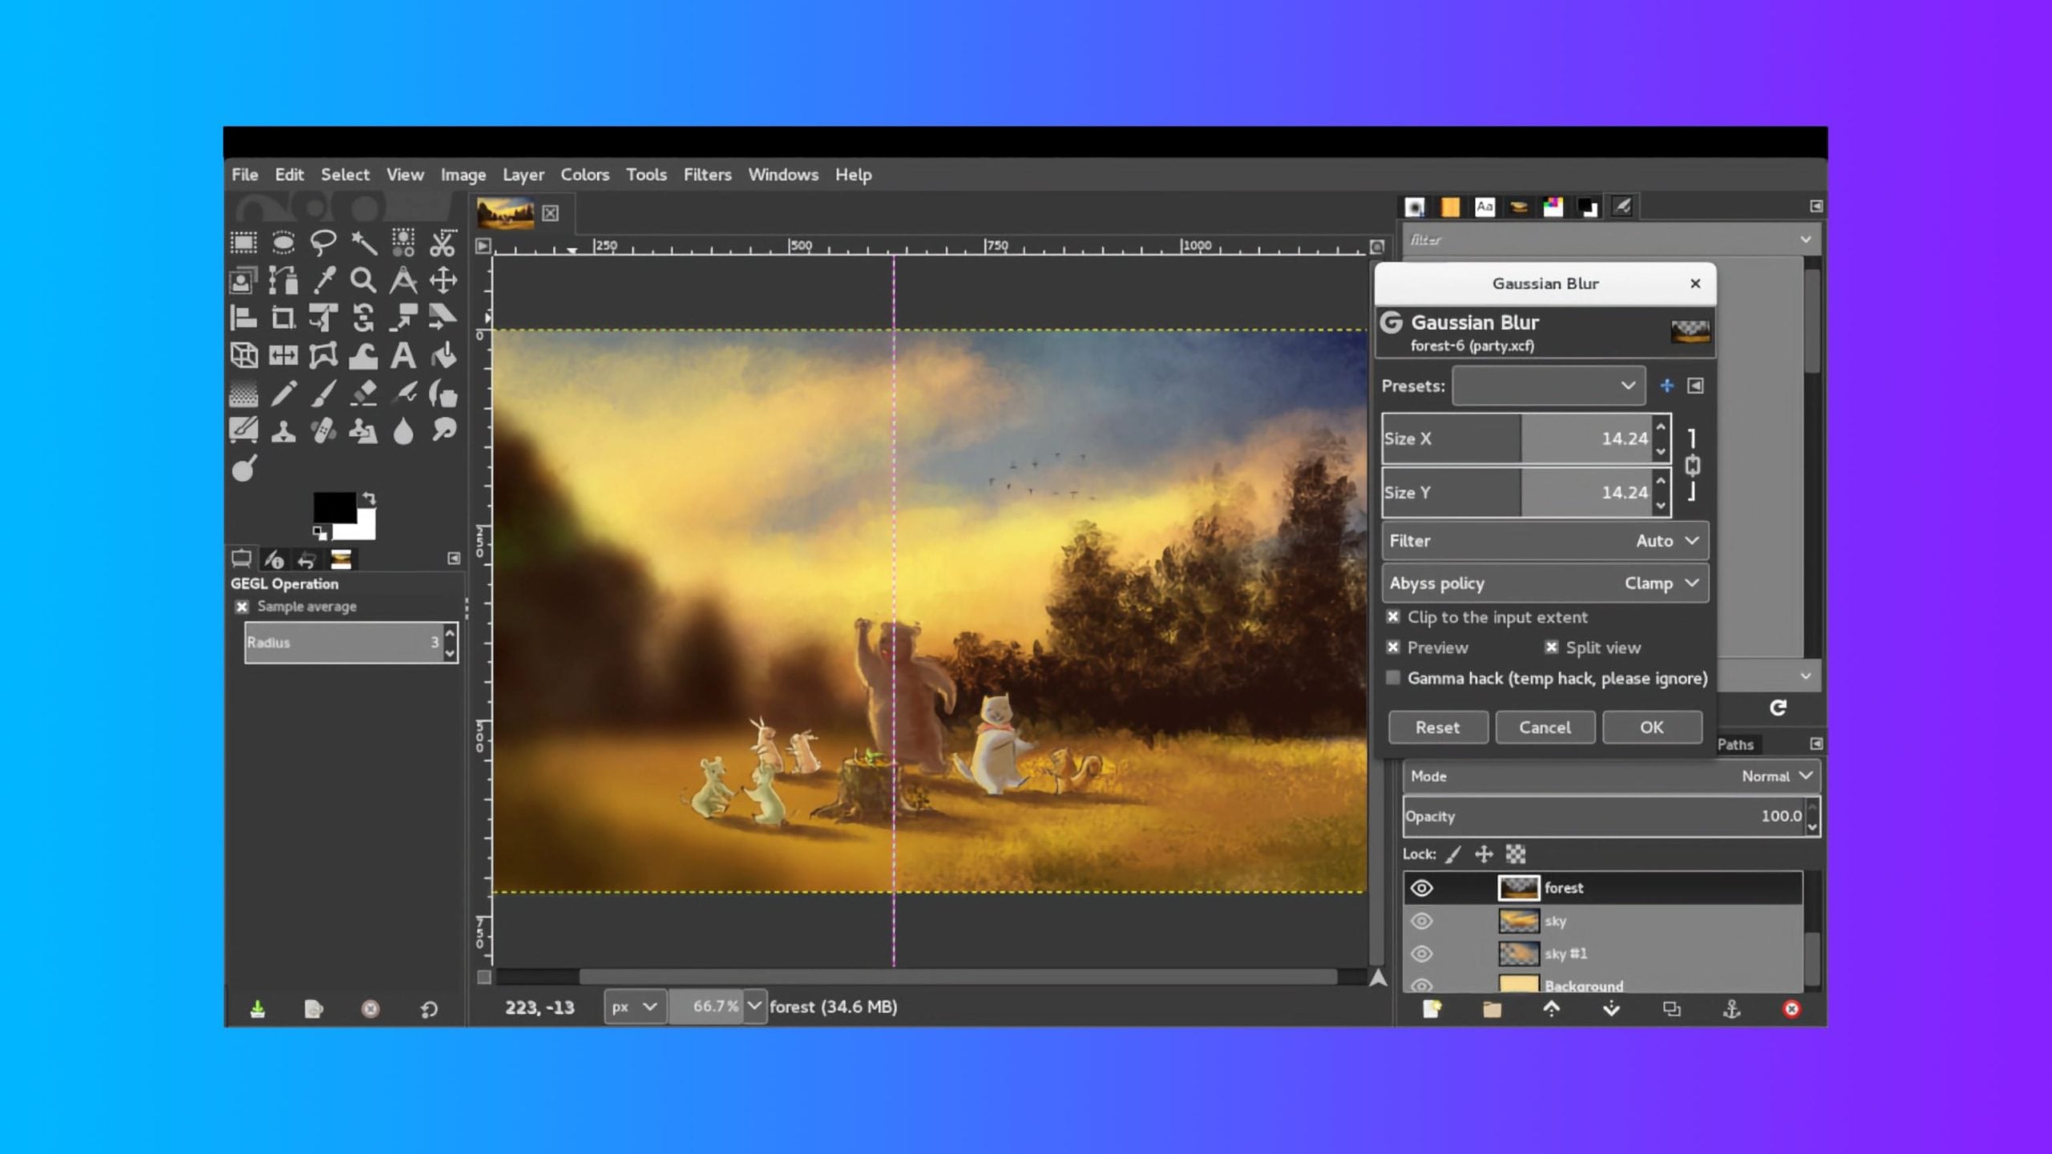Viewport: 2052px width, 1154px height.
Task: Click the black foreground color swatch
Action: 334,507
